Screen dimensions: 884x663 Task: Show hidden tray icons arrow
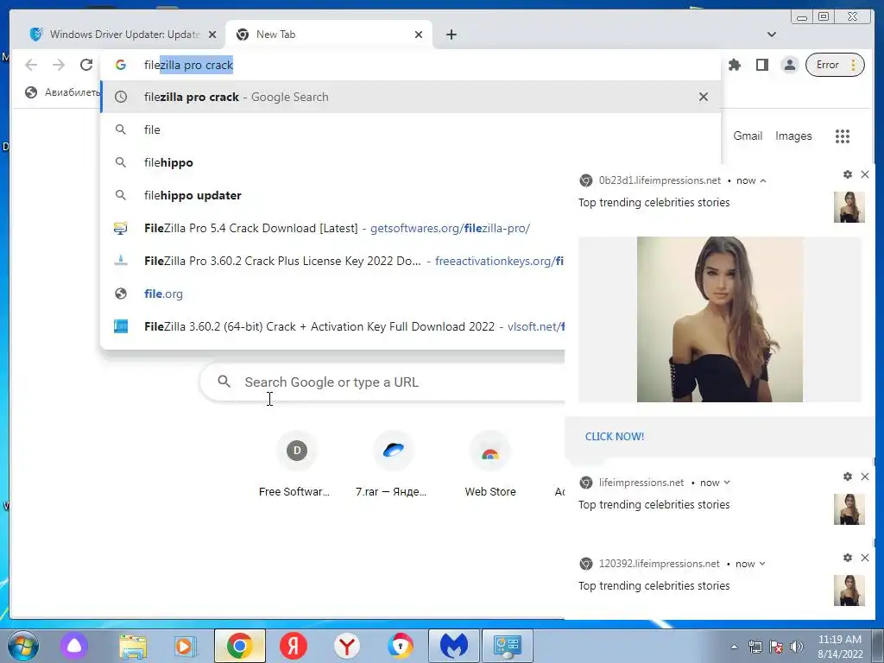coord(734,647)
